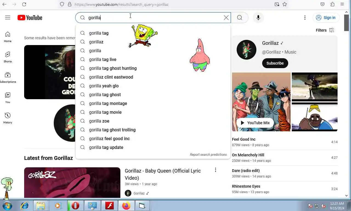Open the Home sidebar item

(x=8, y=37)
